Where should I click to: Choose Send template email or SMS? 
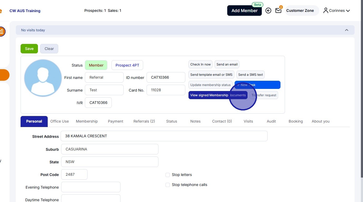(x=211, y=75)
